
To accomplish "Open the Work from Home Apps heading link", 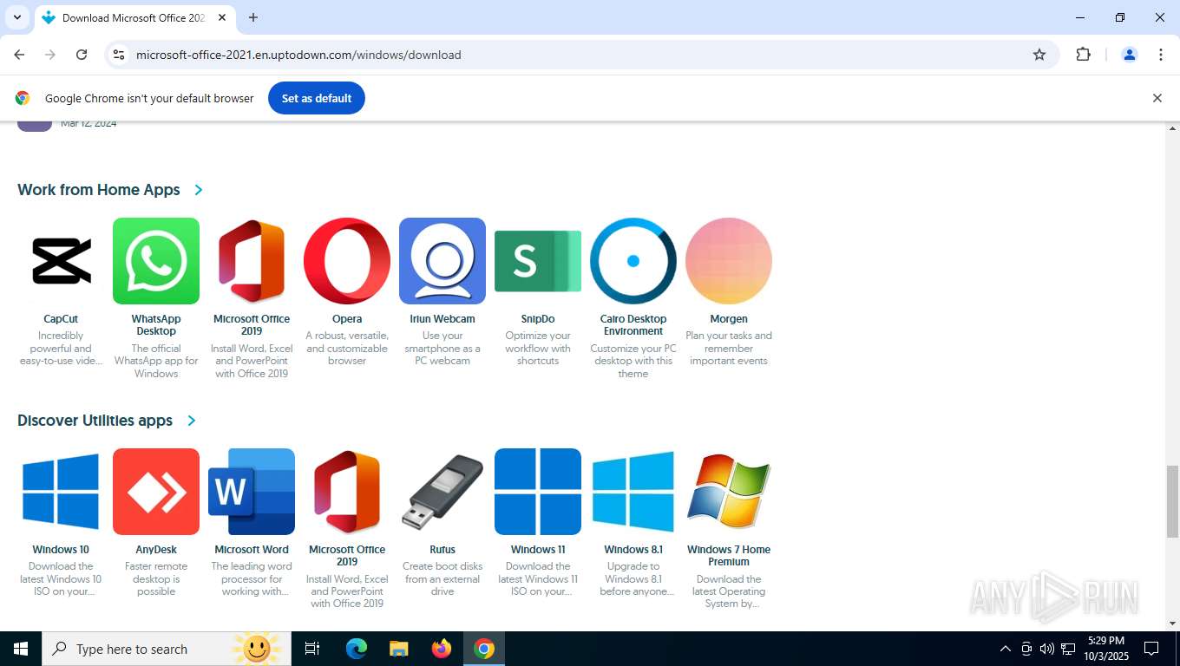I will point(99,190).
